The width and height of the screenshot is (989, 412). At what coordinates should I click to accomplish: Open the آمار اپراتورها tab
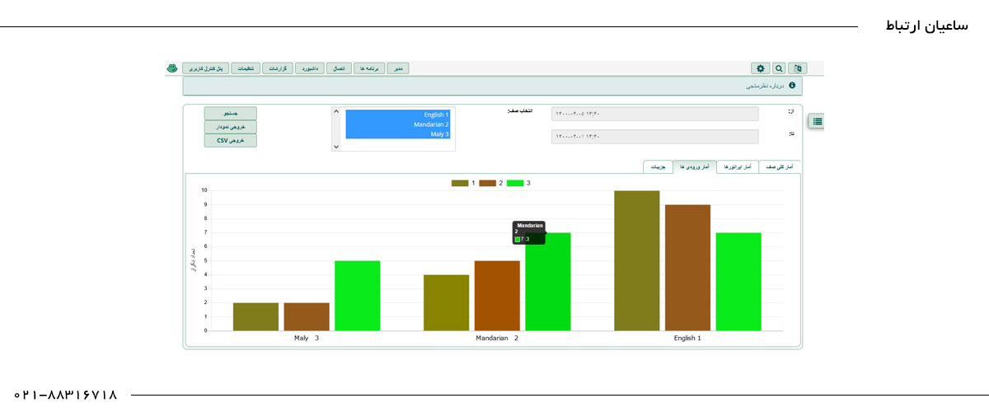point(737,166)
